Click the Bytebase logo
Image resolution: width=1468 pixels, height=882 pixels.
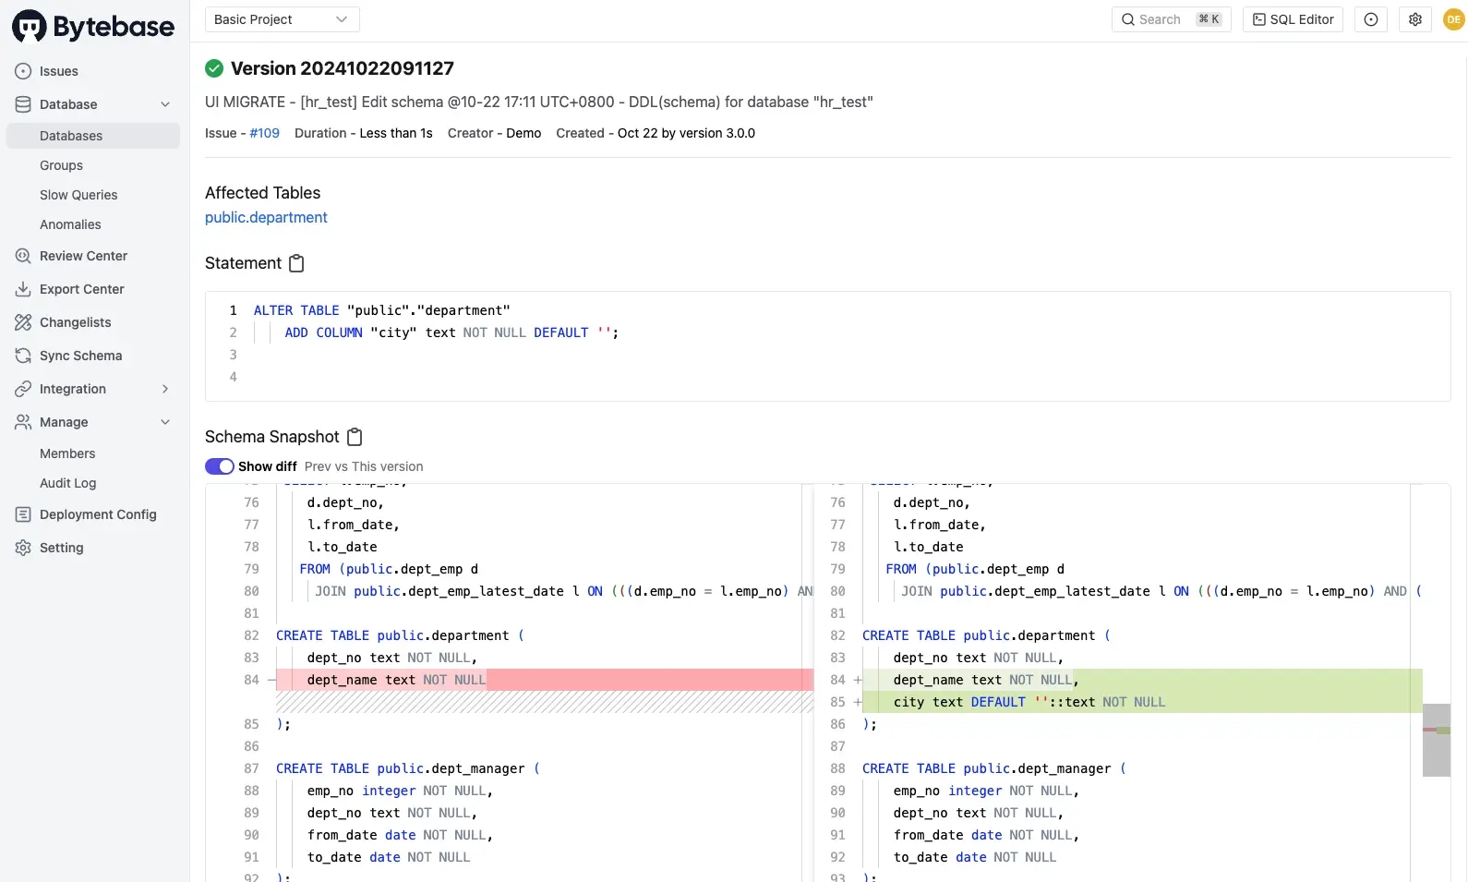point(93,27)
